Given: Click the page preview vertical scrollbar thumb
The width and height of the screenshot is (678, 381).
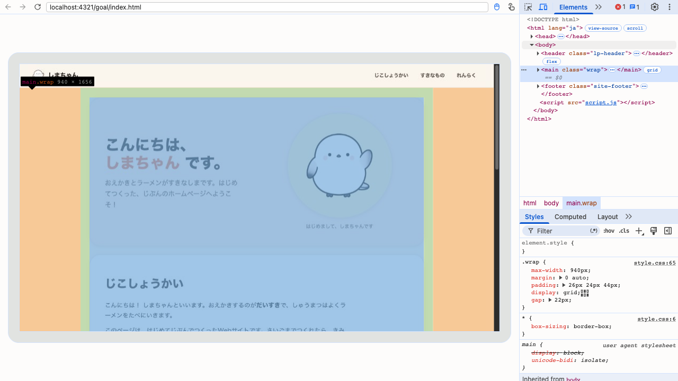Looking at the screenshot, I should click(x=497, y=117).
